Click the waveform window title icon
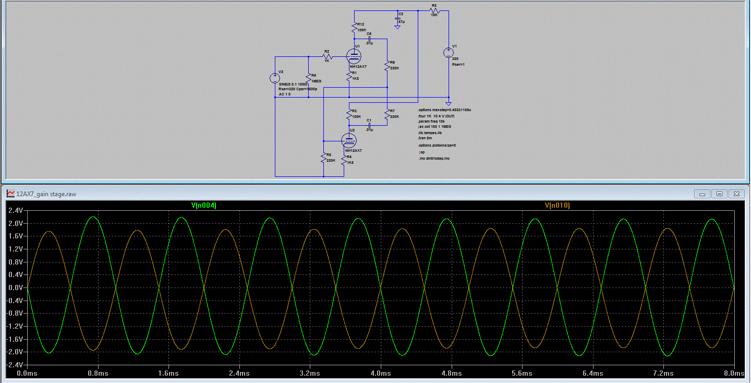This screenshot has height=383, width=751. [10, 193]
